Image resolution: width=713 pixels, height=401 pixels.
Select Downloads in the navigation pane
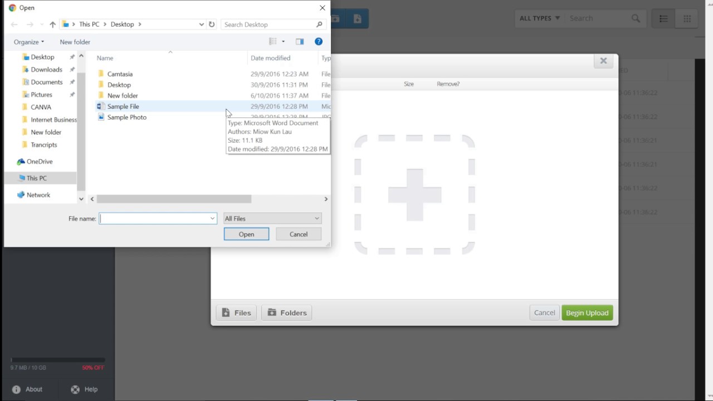coord(46,70)
